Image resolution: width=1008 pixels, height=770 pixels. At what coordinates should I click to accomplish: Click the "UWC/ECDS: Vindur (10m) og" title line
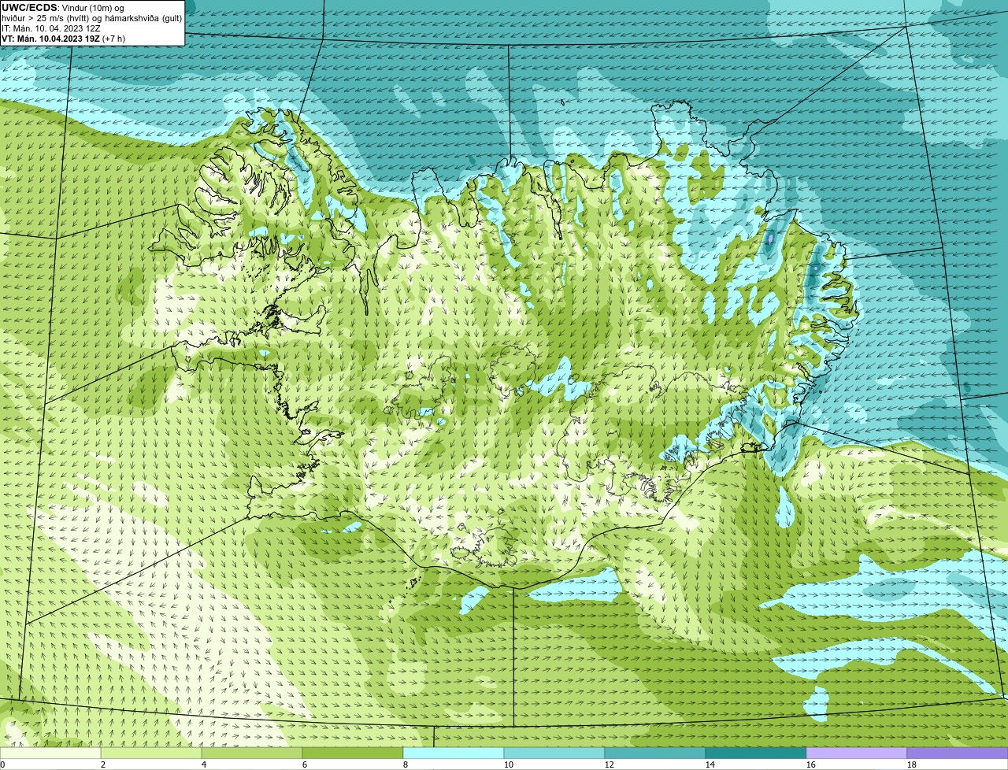click(x=63, y=7)
